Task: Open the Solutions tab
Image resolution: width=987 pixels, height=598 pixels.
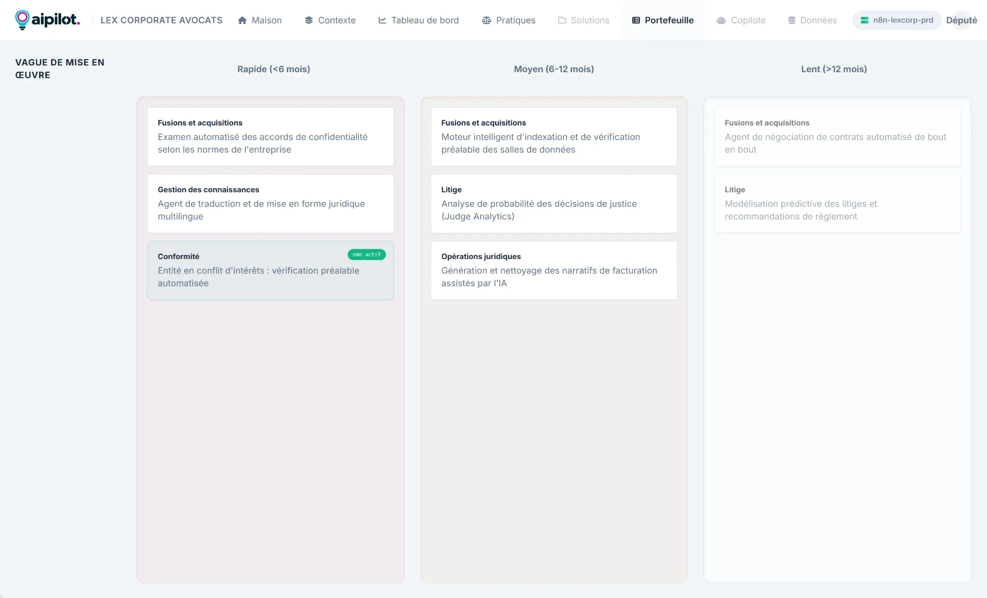Action: [x=584, y=20]
